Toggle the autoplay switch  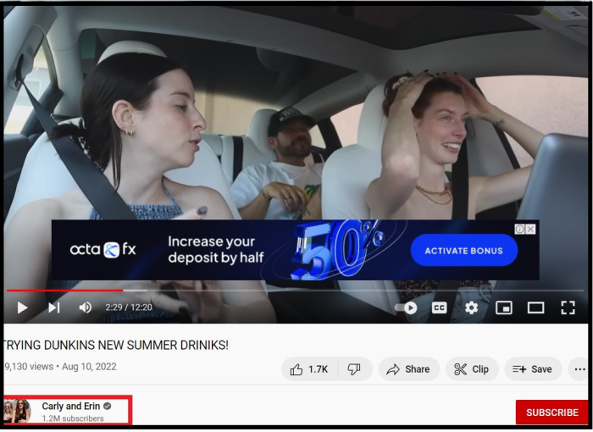click(406, 308)
